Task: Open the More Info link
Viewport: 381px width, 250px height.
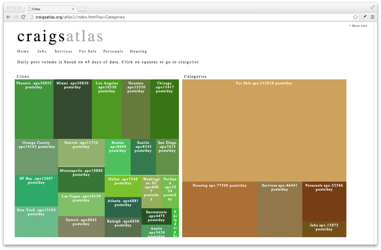Action: coord(358,26)
